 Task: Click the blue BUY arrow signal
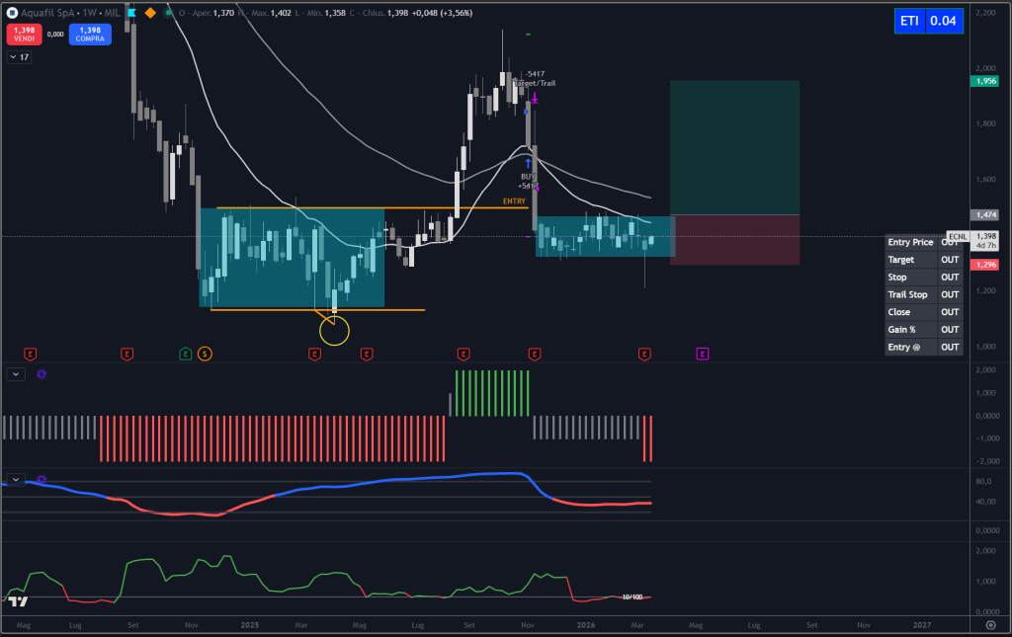tap(528, 164)
